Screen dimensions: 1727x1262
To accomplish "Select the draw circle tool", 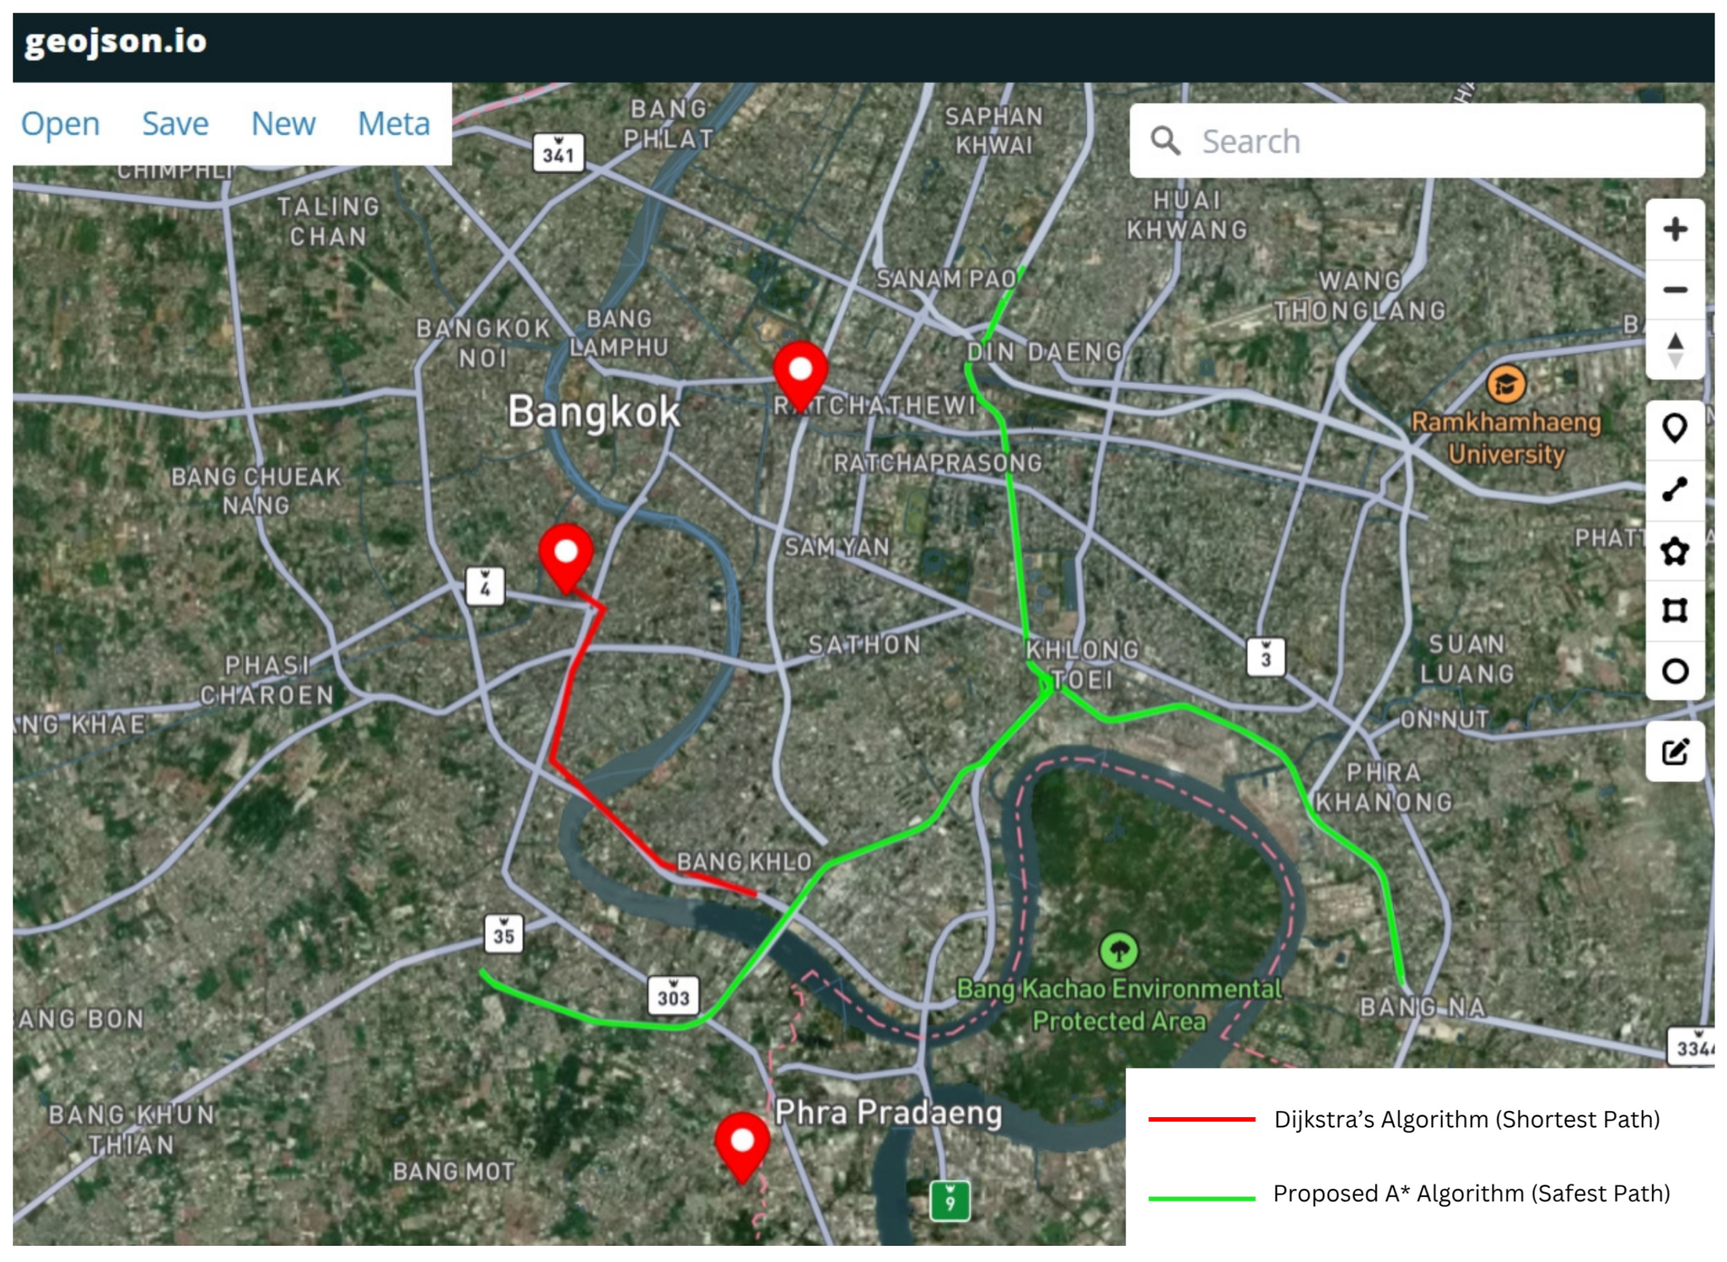I will click(x=1674, y=672).
